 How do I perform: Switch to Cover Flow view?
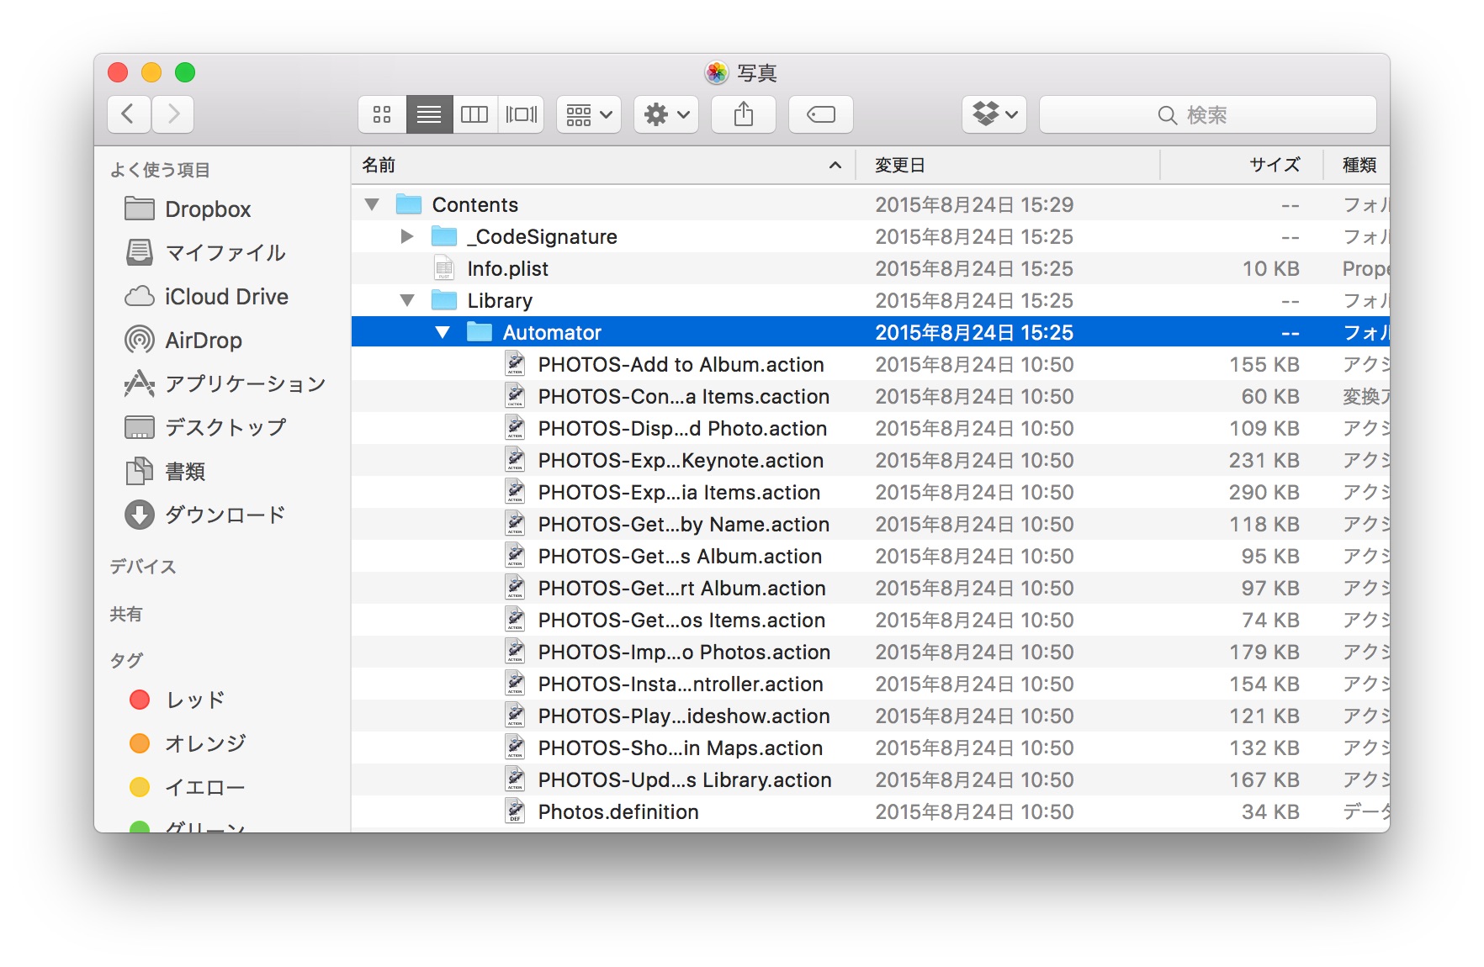pos(522,114)
